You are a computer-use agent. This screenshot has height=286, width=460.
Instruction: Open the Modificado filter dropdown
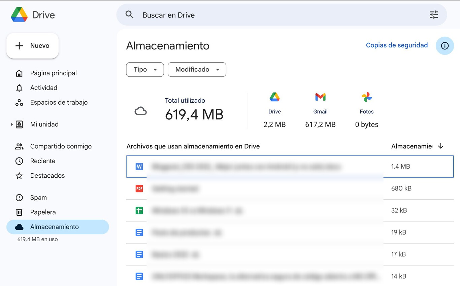click(197, 70)
